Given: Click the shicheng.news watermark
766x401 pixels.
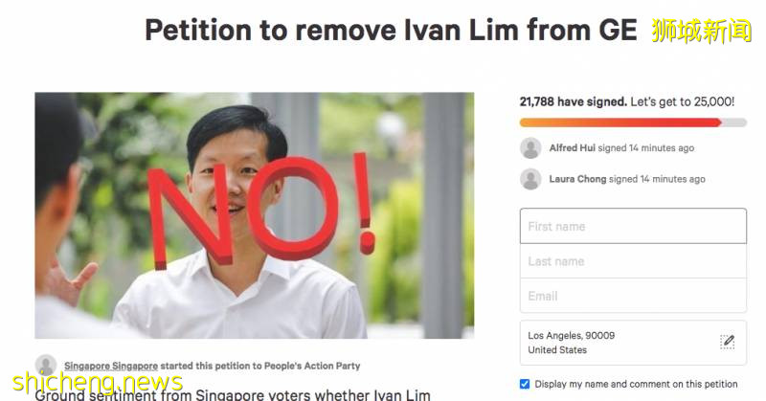Looking at the screenshot, I should click(x=98, y=382).
